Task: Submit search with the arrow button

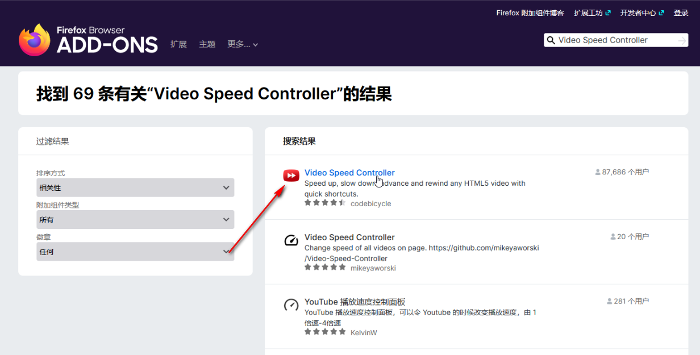Action: [x=682, y=40]
